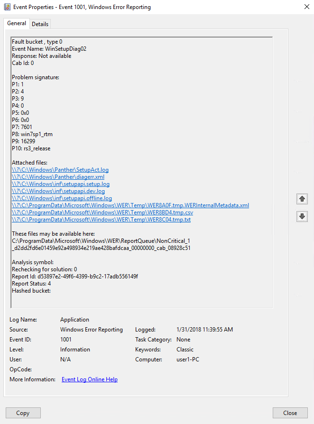
Task: Select the 'Fault bucket , type 0' line
Action: [x=37, y=42]
